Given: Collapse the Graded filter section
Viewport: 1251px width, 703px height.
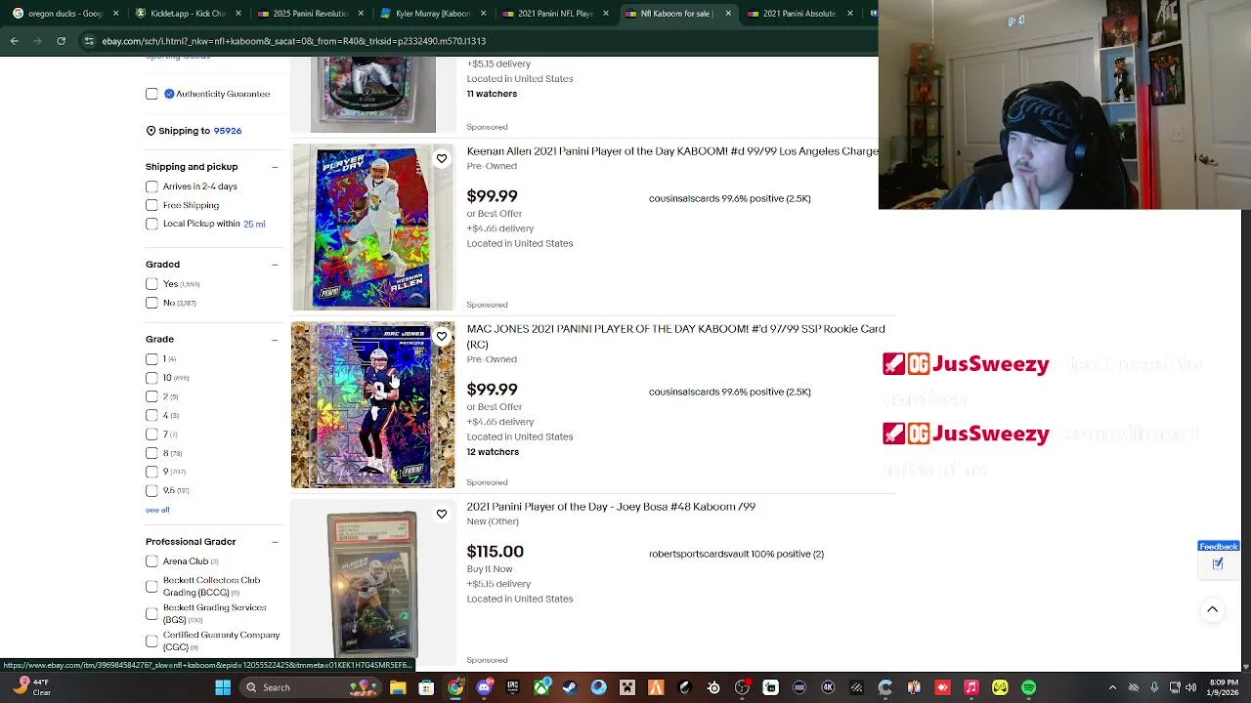Looking at the screenshot, I should (275, 265).
